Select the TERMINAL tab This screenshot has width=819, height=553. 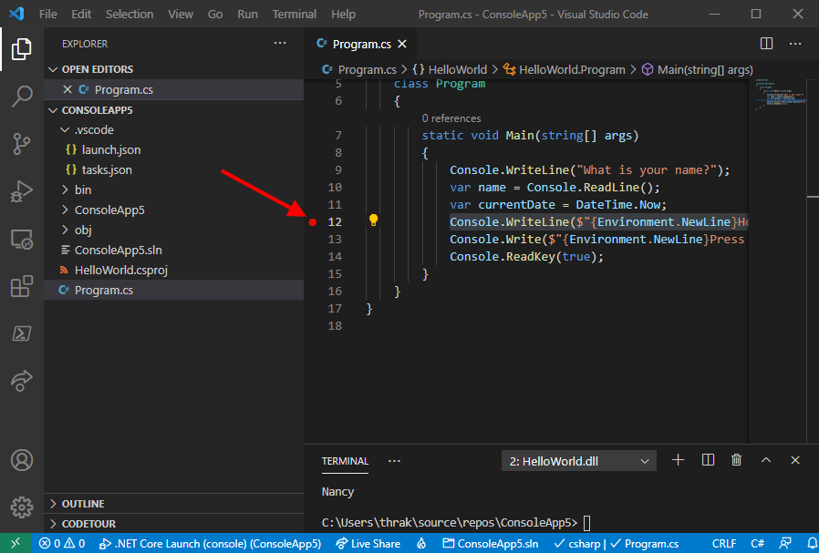(x=345, y=460)
